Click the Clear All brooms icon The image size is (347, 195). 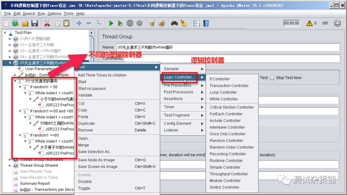(162, 23)
